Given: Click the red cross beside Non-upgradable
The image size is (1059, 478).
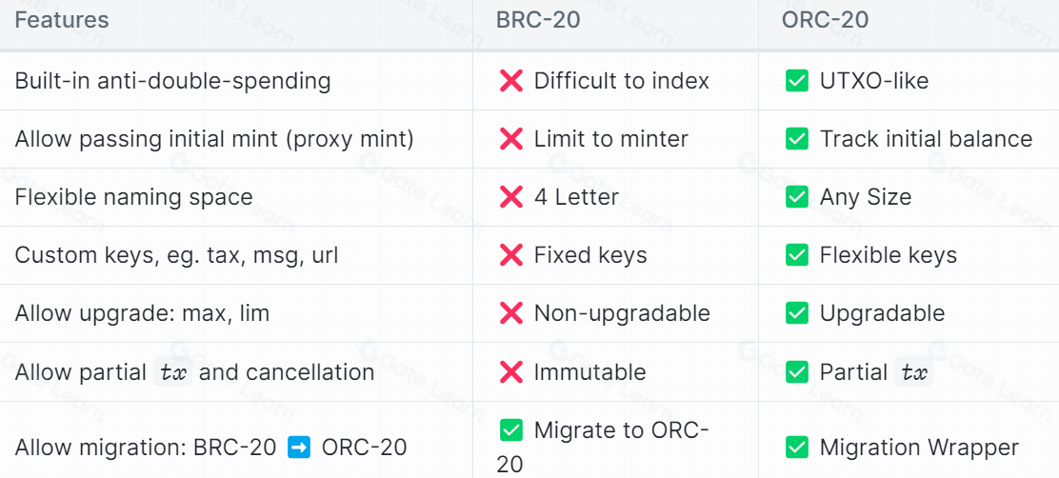Looking at the screenshot, I should tap(511, 313).
